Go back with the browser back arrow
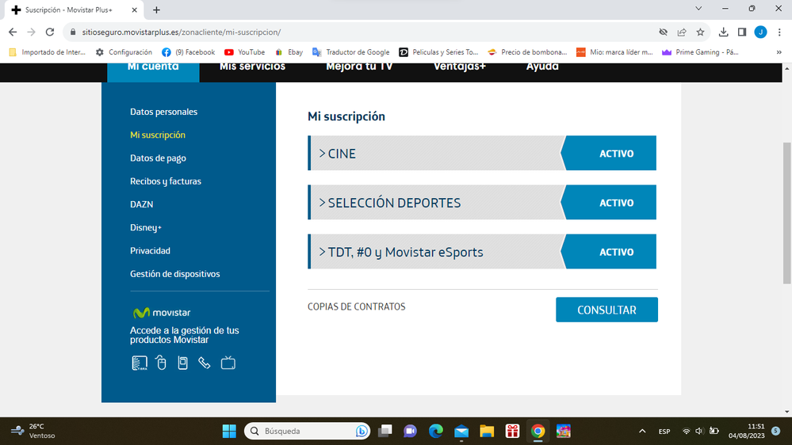 [x=13, y=32]
